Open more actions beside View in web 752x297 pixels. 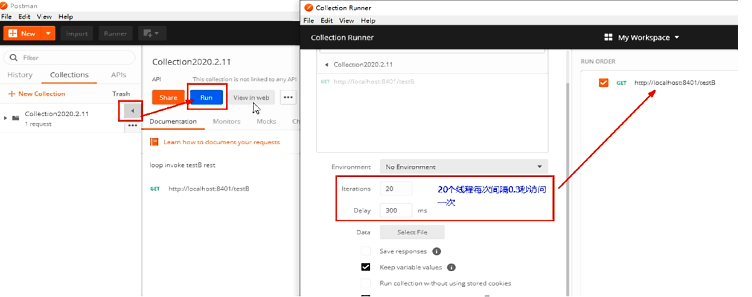coord(288,97)
